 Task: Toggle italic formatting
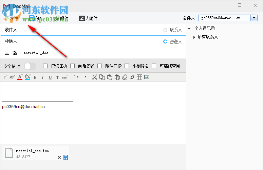point(43,78)
